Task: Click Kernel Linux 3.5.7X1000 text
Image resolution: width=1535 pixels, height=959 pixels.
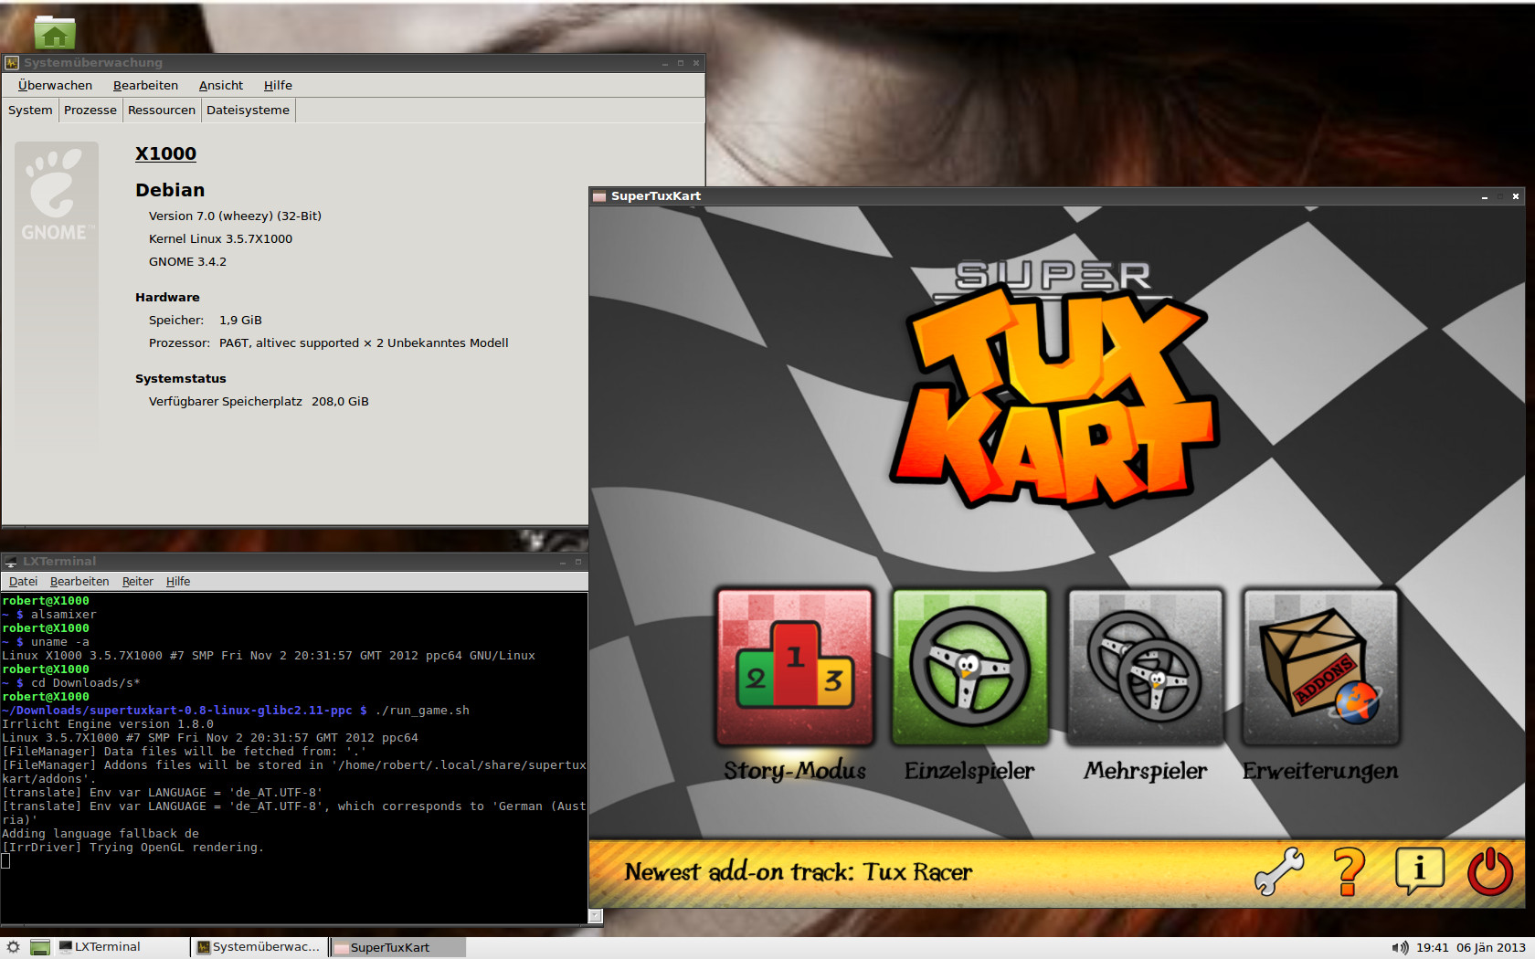Action: (220, 238)
